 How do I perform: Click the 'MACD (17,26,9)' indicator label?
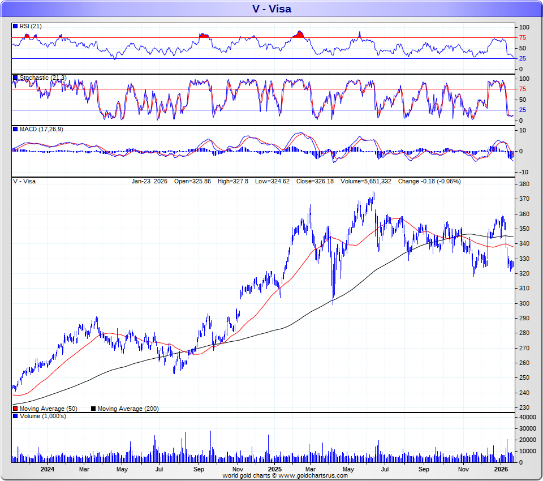[41, 129]
